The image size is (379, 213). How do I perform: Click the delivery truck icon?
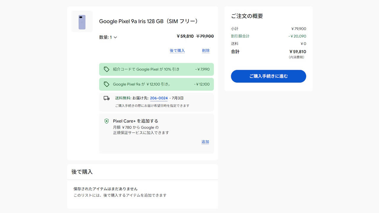tap(107, 98)
